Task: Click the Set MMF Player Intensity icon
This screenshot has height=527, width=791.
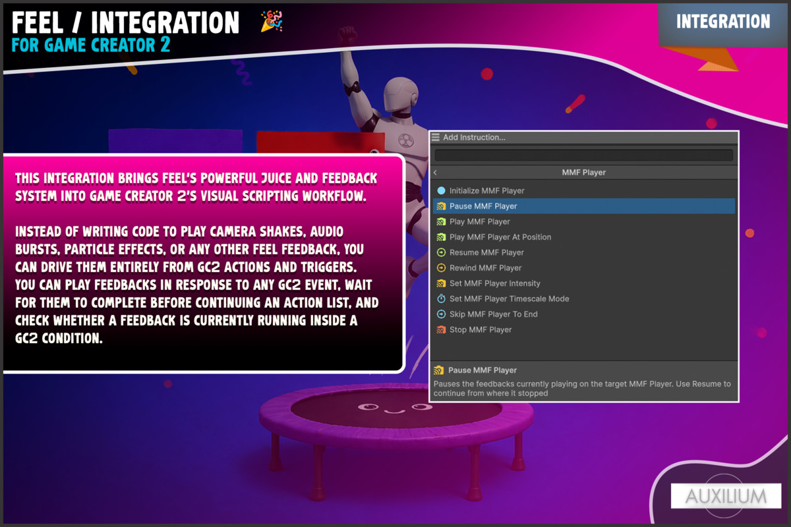Action: [x=441, y=283]
